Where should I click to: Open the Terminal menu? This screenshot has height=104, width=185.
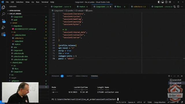[x=45, y=2]
